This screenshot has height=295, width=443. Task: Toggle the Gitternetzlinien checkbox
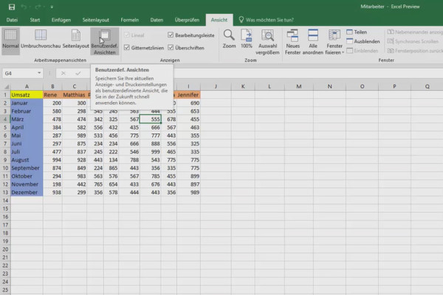click(127, 47)
